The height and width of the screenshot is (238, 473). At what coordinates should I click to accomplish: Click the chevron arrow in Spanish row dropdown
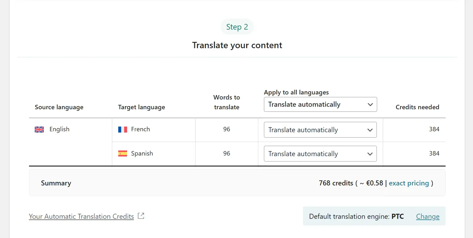tap(370, 154)
